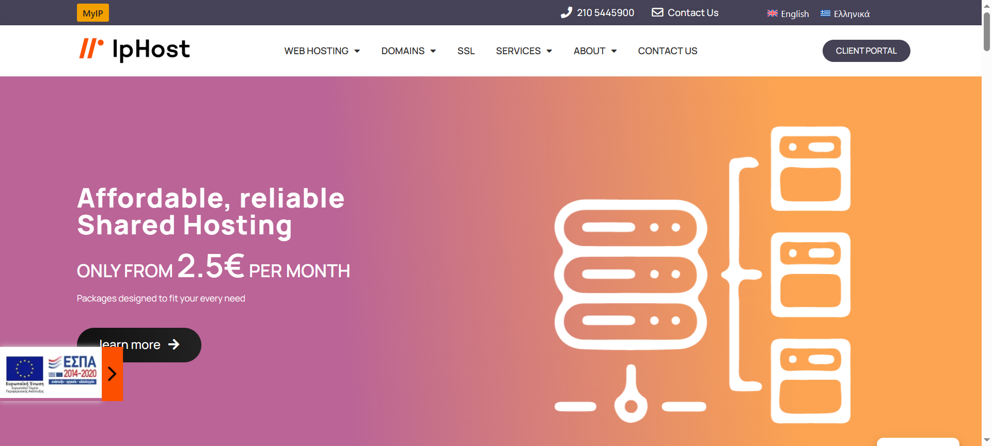Expand the Web Hosting dropdown menu
The width and height of the screenshot is (992, 446).
(322, 51)
